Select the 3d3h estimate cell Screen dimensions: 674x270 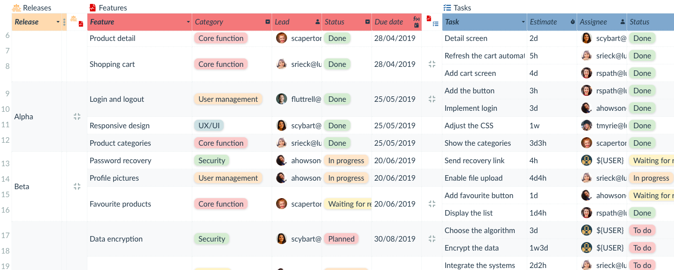pyautogui.click(x=552, y=143)
